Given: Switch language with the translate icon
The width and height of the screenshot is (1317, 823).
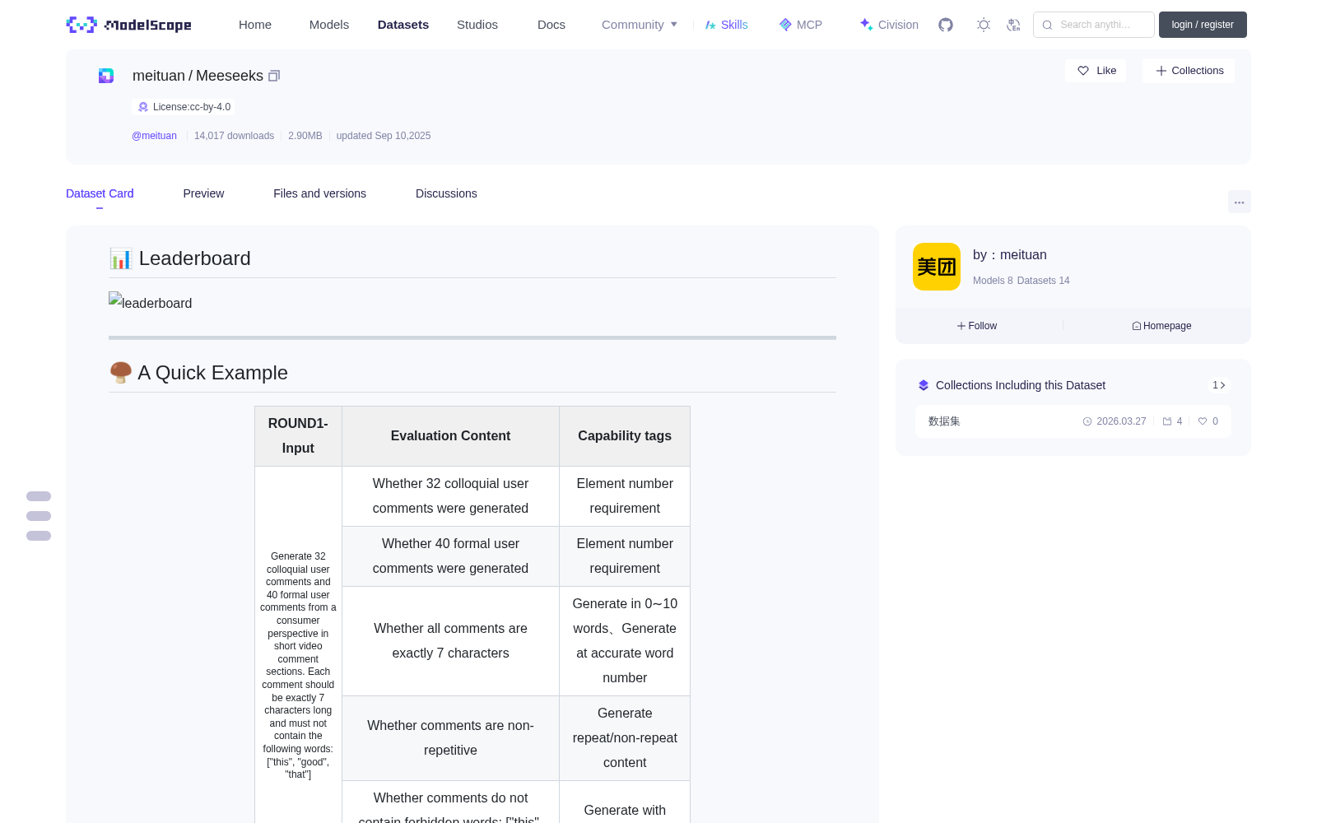Looking at the screenshot, I should 1013,25.
